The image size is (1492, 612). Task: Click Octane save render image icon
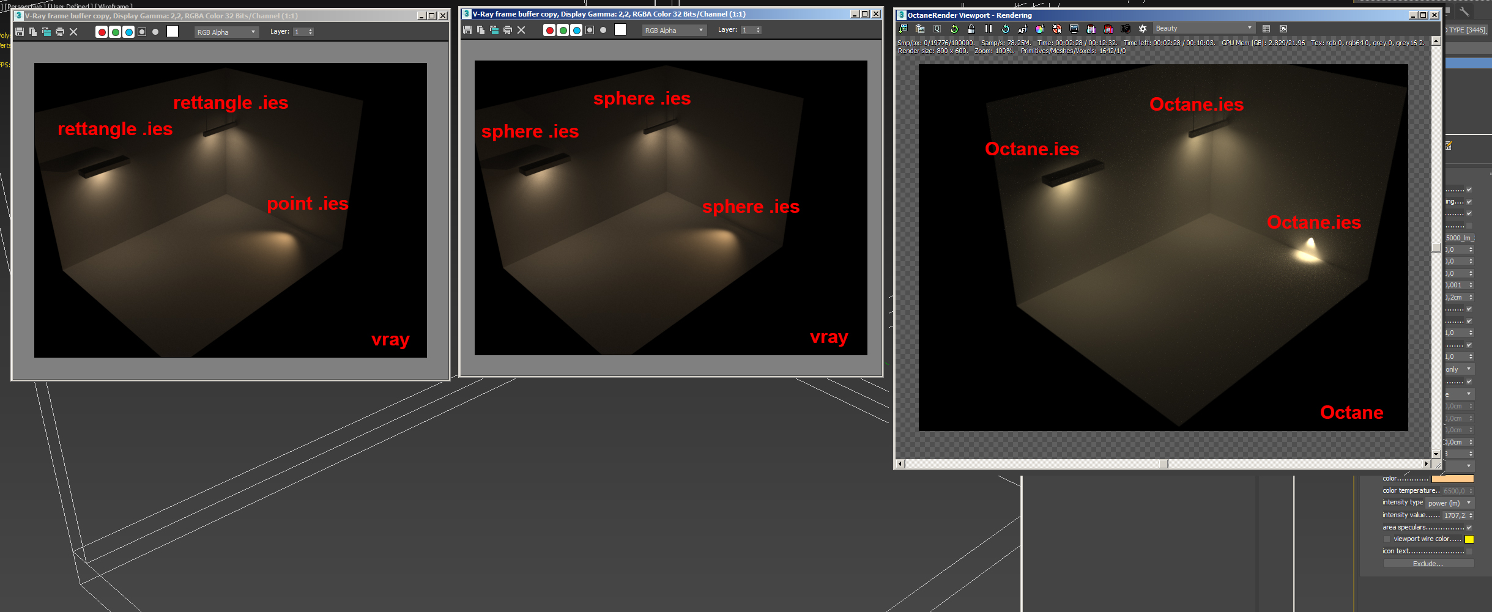click(903, 29)
